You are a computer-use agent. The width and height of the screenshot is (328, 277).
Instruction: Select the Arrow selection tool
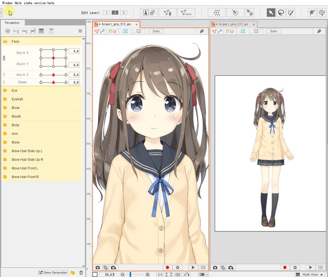[271, 13]
